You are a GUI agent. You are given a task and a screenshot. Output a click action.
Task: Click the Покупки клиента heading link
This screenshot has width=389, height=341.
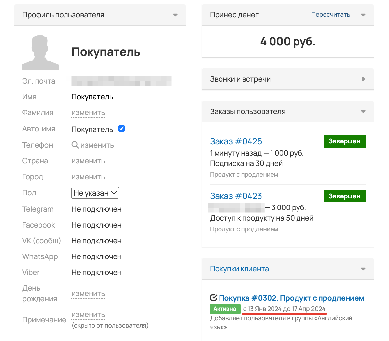239,269
